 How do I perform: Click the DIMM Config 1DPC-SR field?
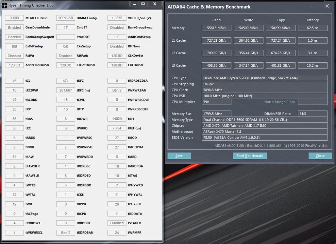[66, 18]
